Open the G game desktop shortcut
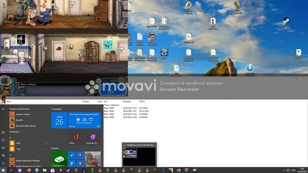Screen dimensions: 308x173 coord(164,53)
